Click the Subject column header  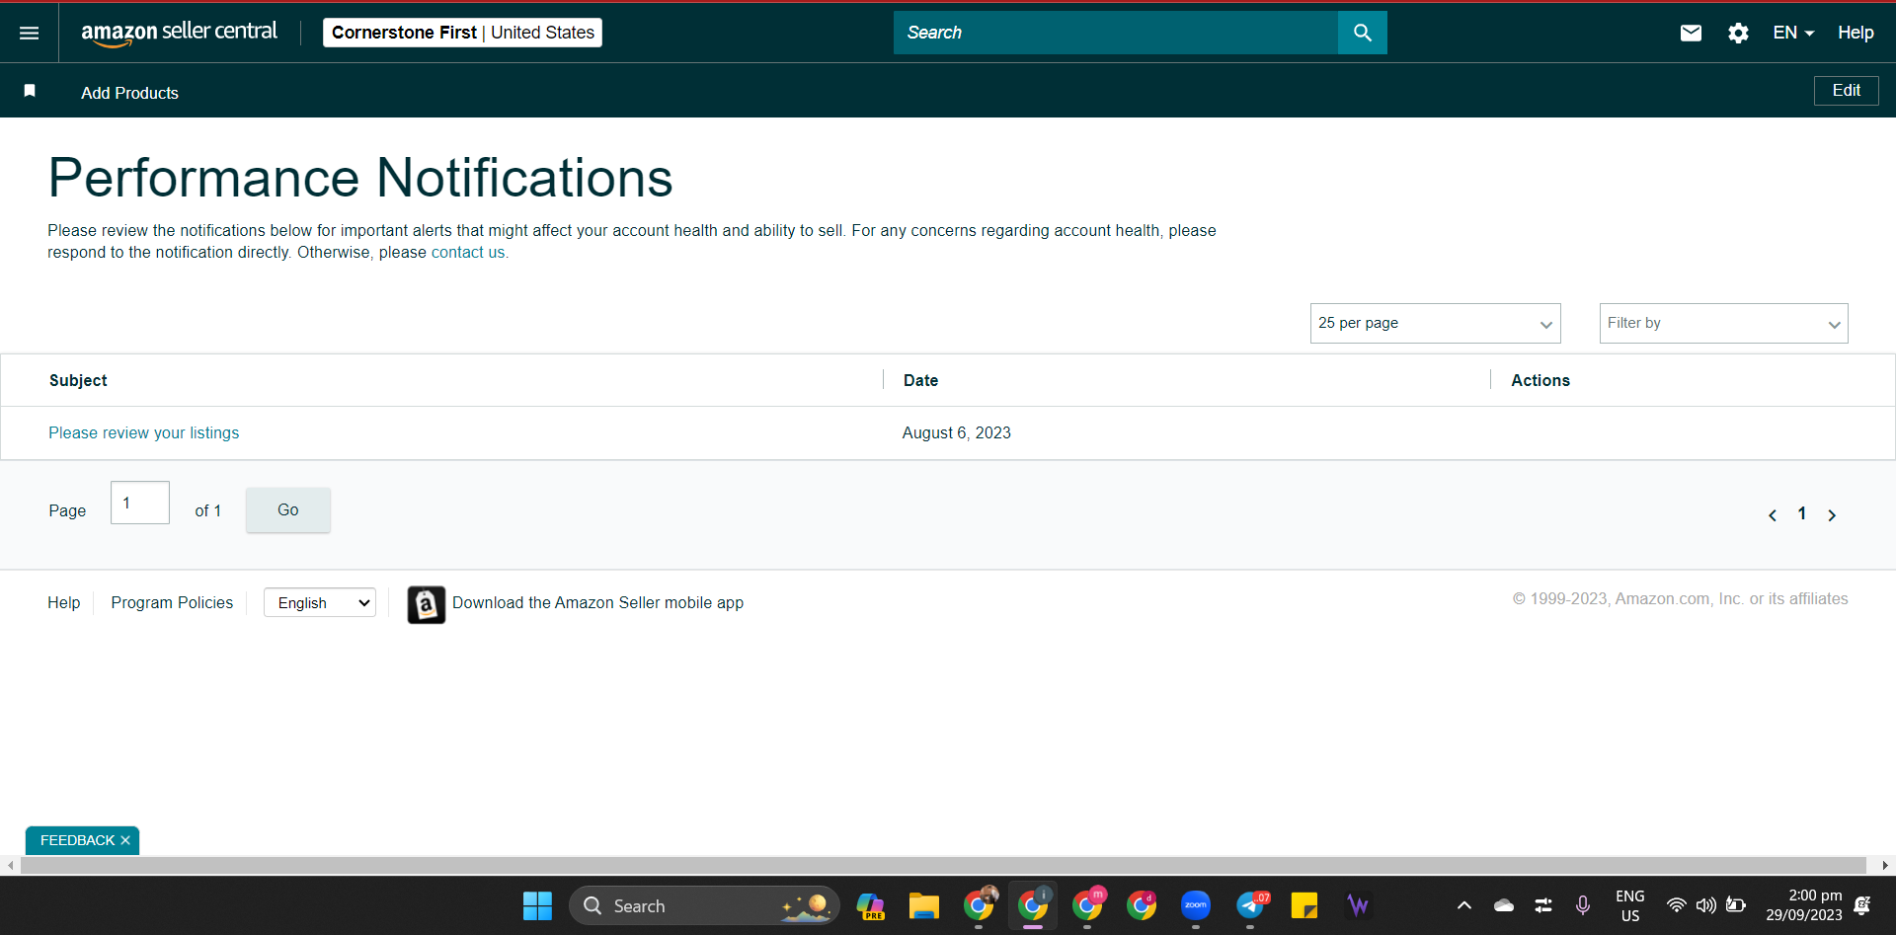(x=78, y=380)
